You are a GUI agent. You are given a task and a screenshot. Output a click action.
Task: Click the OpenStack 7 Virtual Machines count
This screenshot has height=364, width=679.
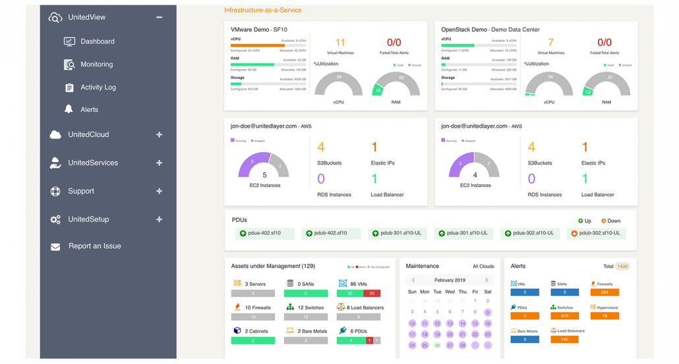(x=551, y=42)
